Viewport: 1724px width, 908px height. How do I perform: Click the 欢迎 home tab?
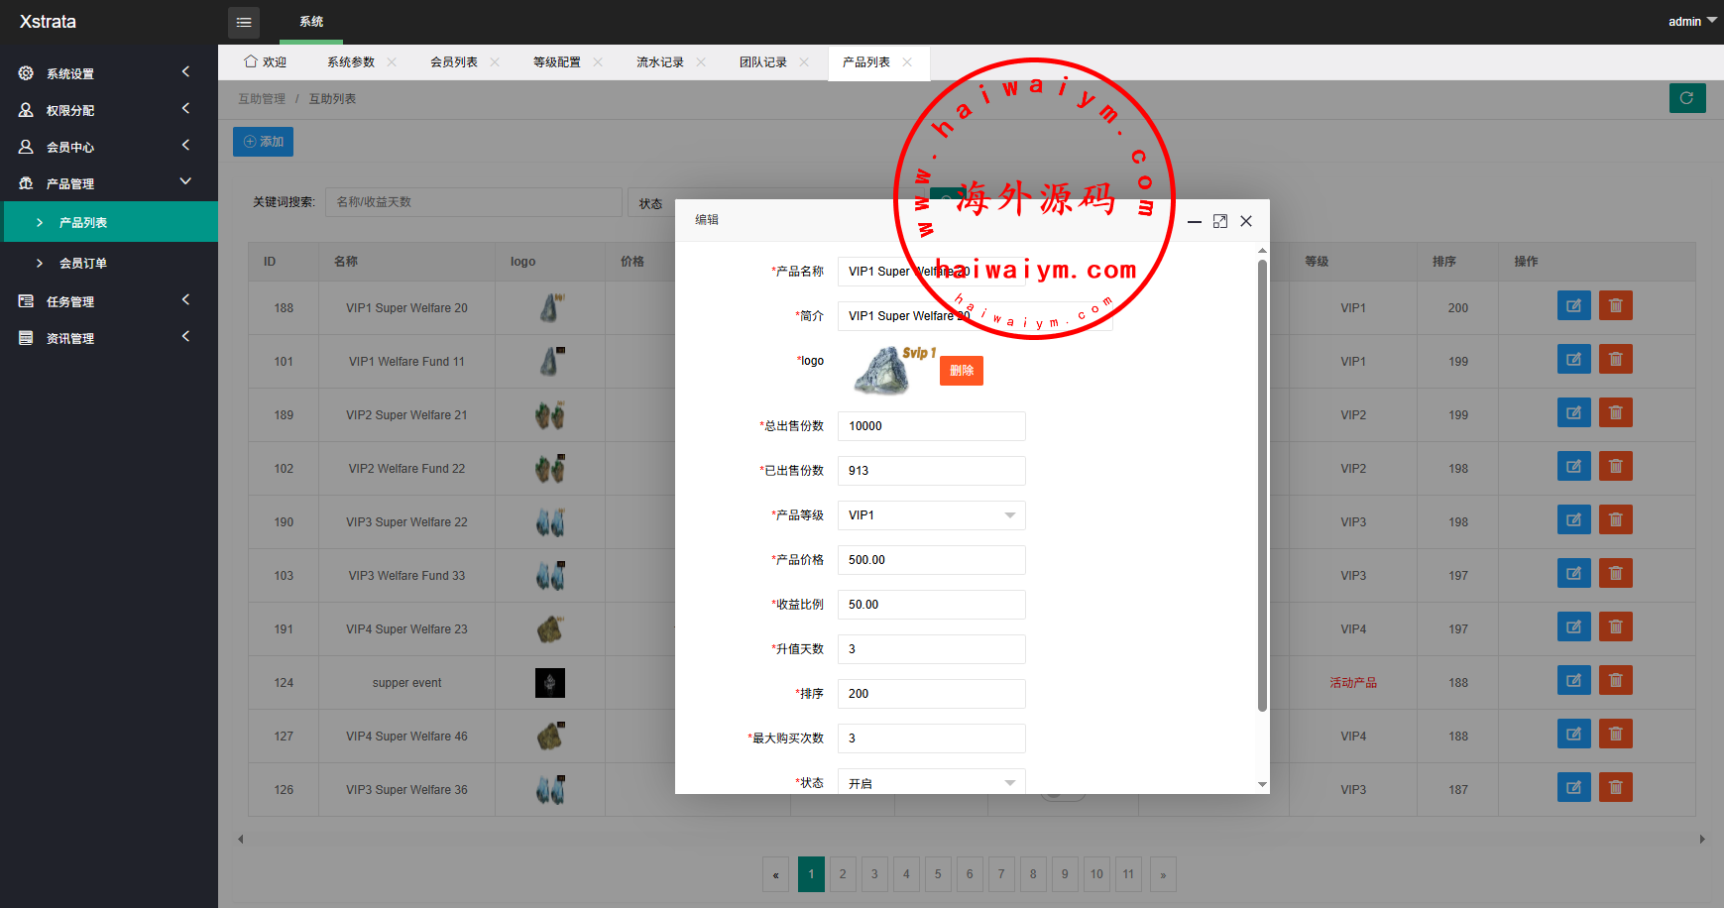pyautogui.click(x=266, y=62)
